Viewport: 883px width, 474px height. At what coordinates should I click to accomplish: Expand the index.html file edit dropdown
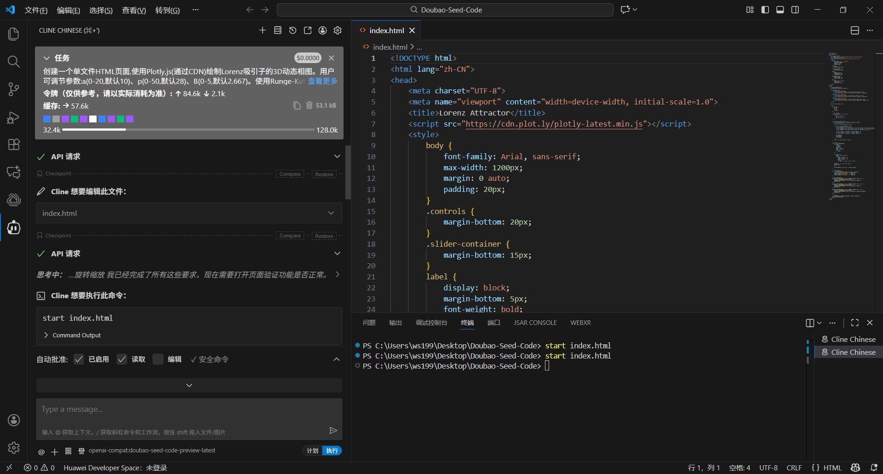(x=331, y=213)
